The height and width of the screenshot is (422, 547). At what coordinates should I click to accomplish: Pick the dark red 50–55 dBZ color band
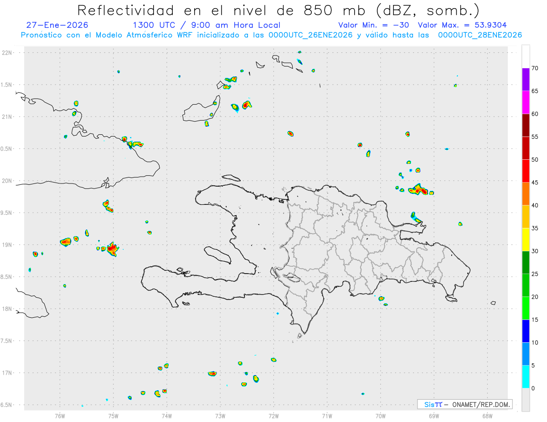point(526,148)
